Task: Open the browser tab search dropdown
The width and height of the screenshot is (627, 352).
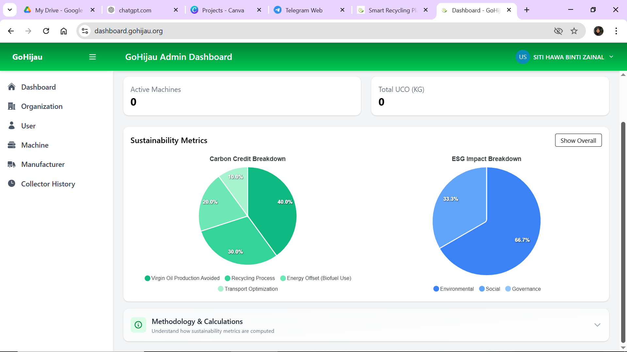Action: (10, 10)
